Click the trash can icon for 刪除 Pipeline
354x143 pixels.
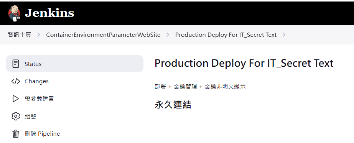[16, 134]
